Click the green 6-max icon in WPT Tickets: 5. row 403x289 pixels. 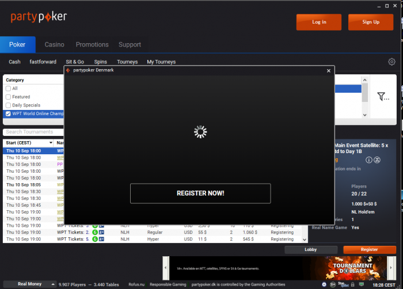[95, 239]
